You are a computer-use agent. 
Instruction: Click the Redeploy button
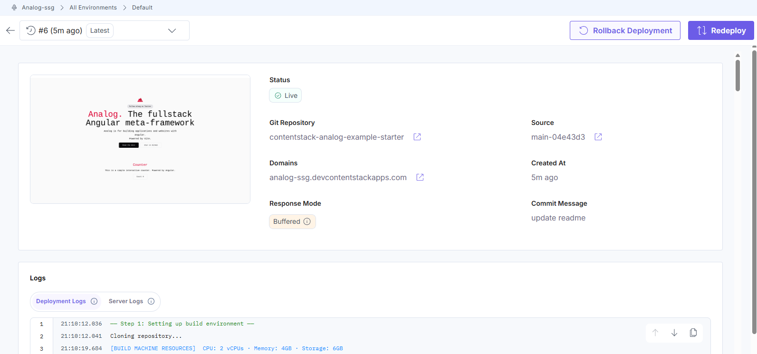point(721,30)
